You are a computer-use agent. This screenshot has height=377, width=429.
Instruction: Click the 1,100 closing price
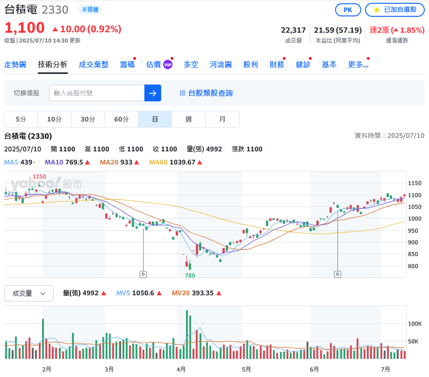(25, 28)
